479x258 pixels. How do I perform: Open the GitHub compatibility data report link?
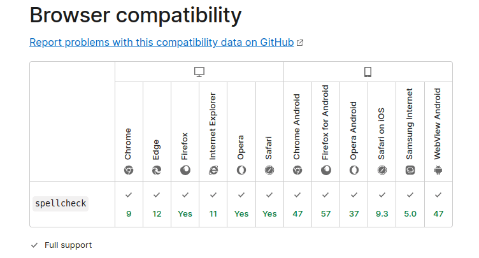pyautogui.click(x=162, y=43)
